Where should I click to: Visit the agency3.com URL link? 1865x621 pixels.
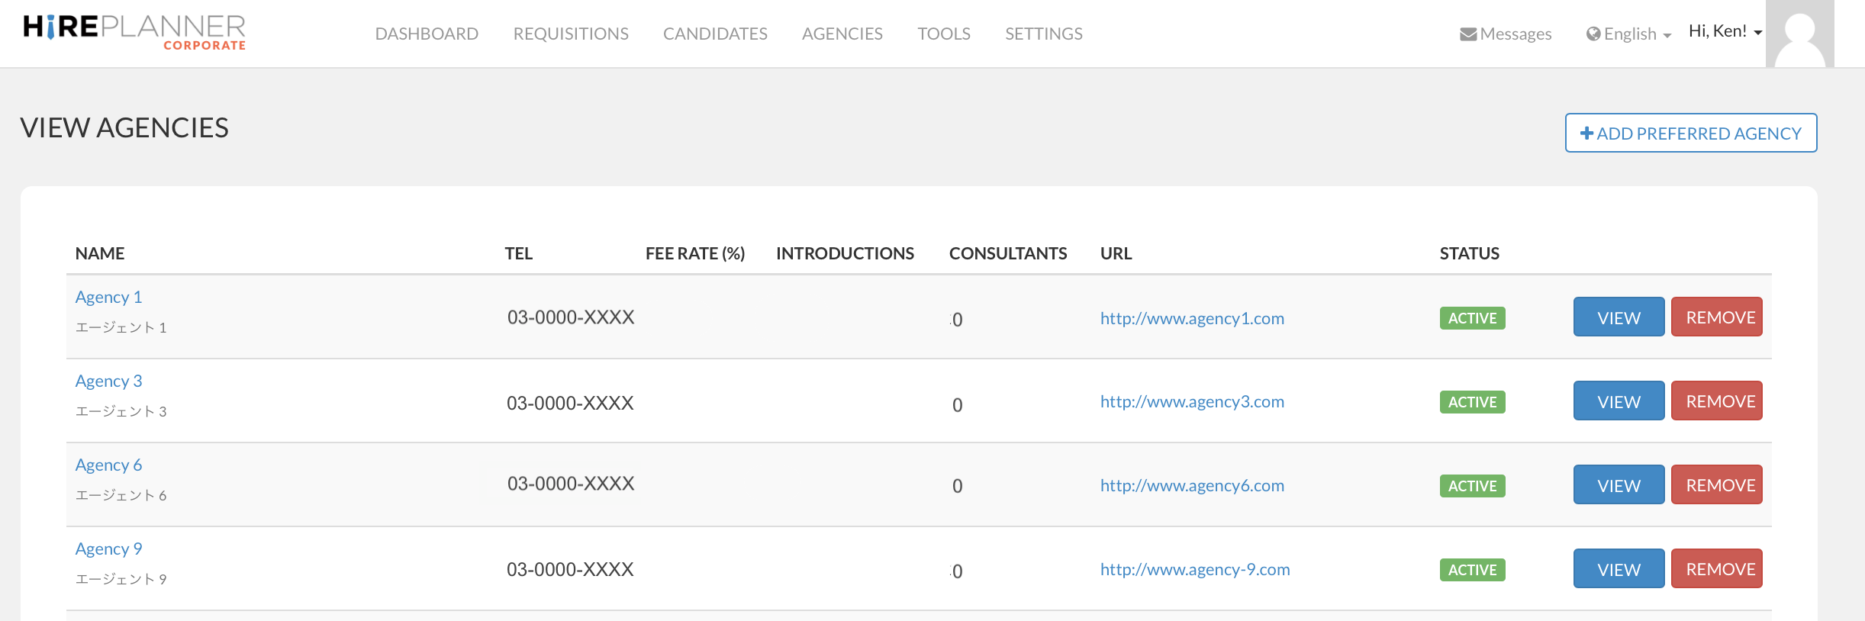tap(1191, 401)
